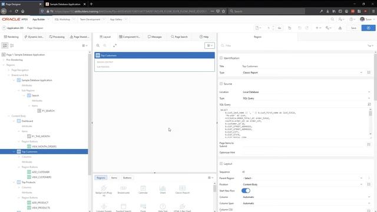The image size is (377, 212).
Task: Click the Go button beside page number
Action: click(x=279, y=28)
